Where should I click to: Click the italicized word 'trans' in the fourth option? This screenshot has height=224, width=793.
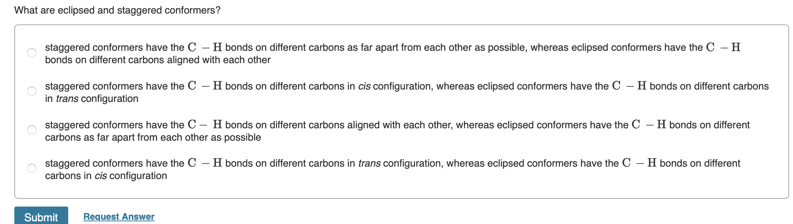point(369,163)
